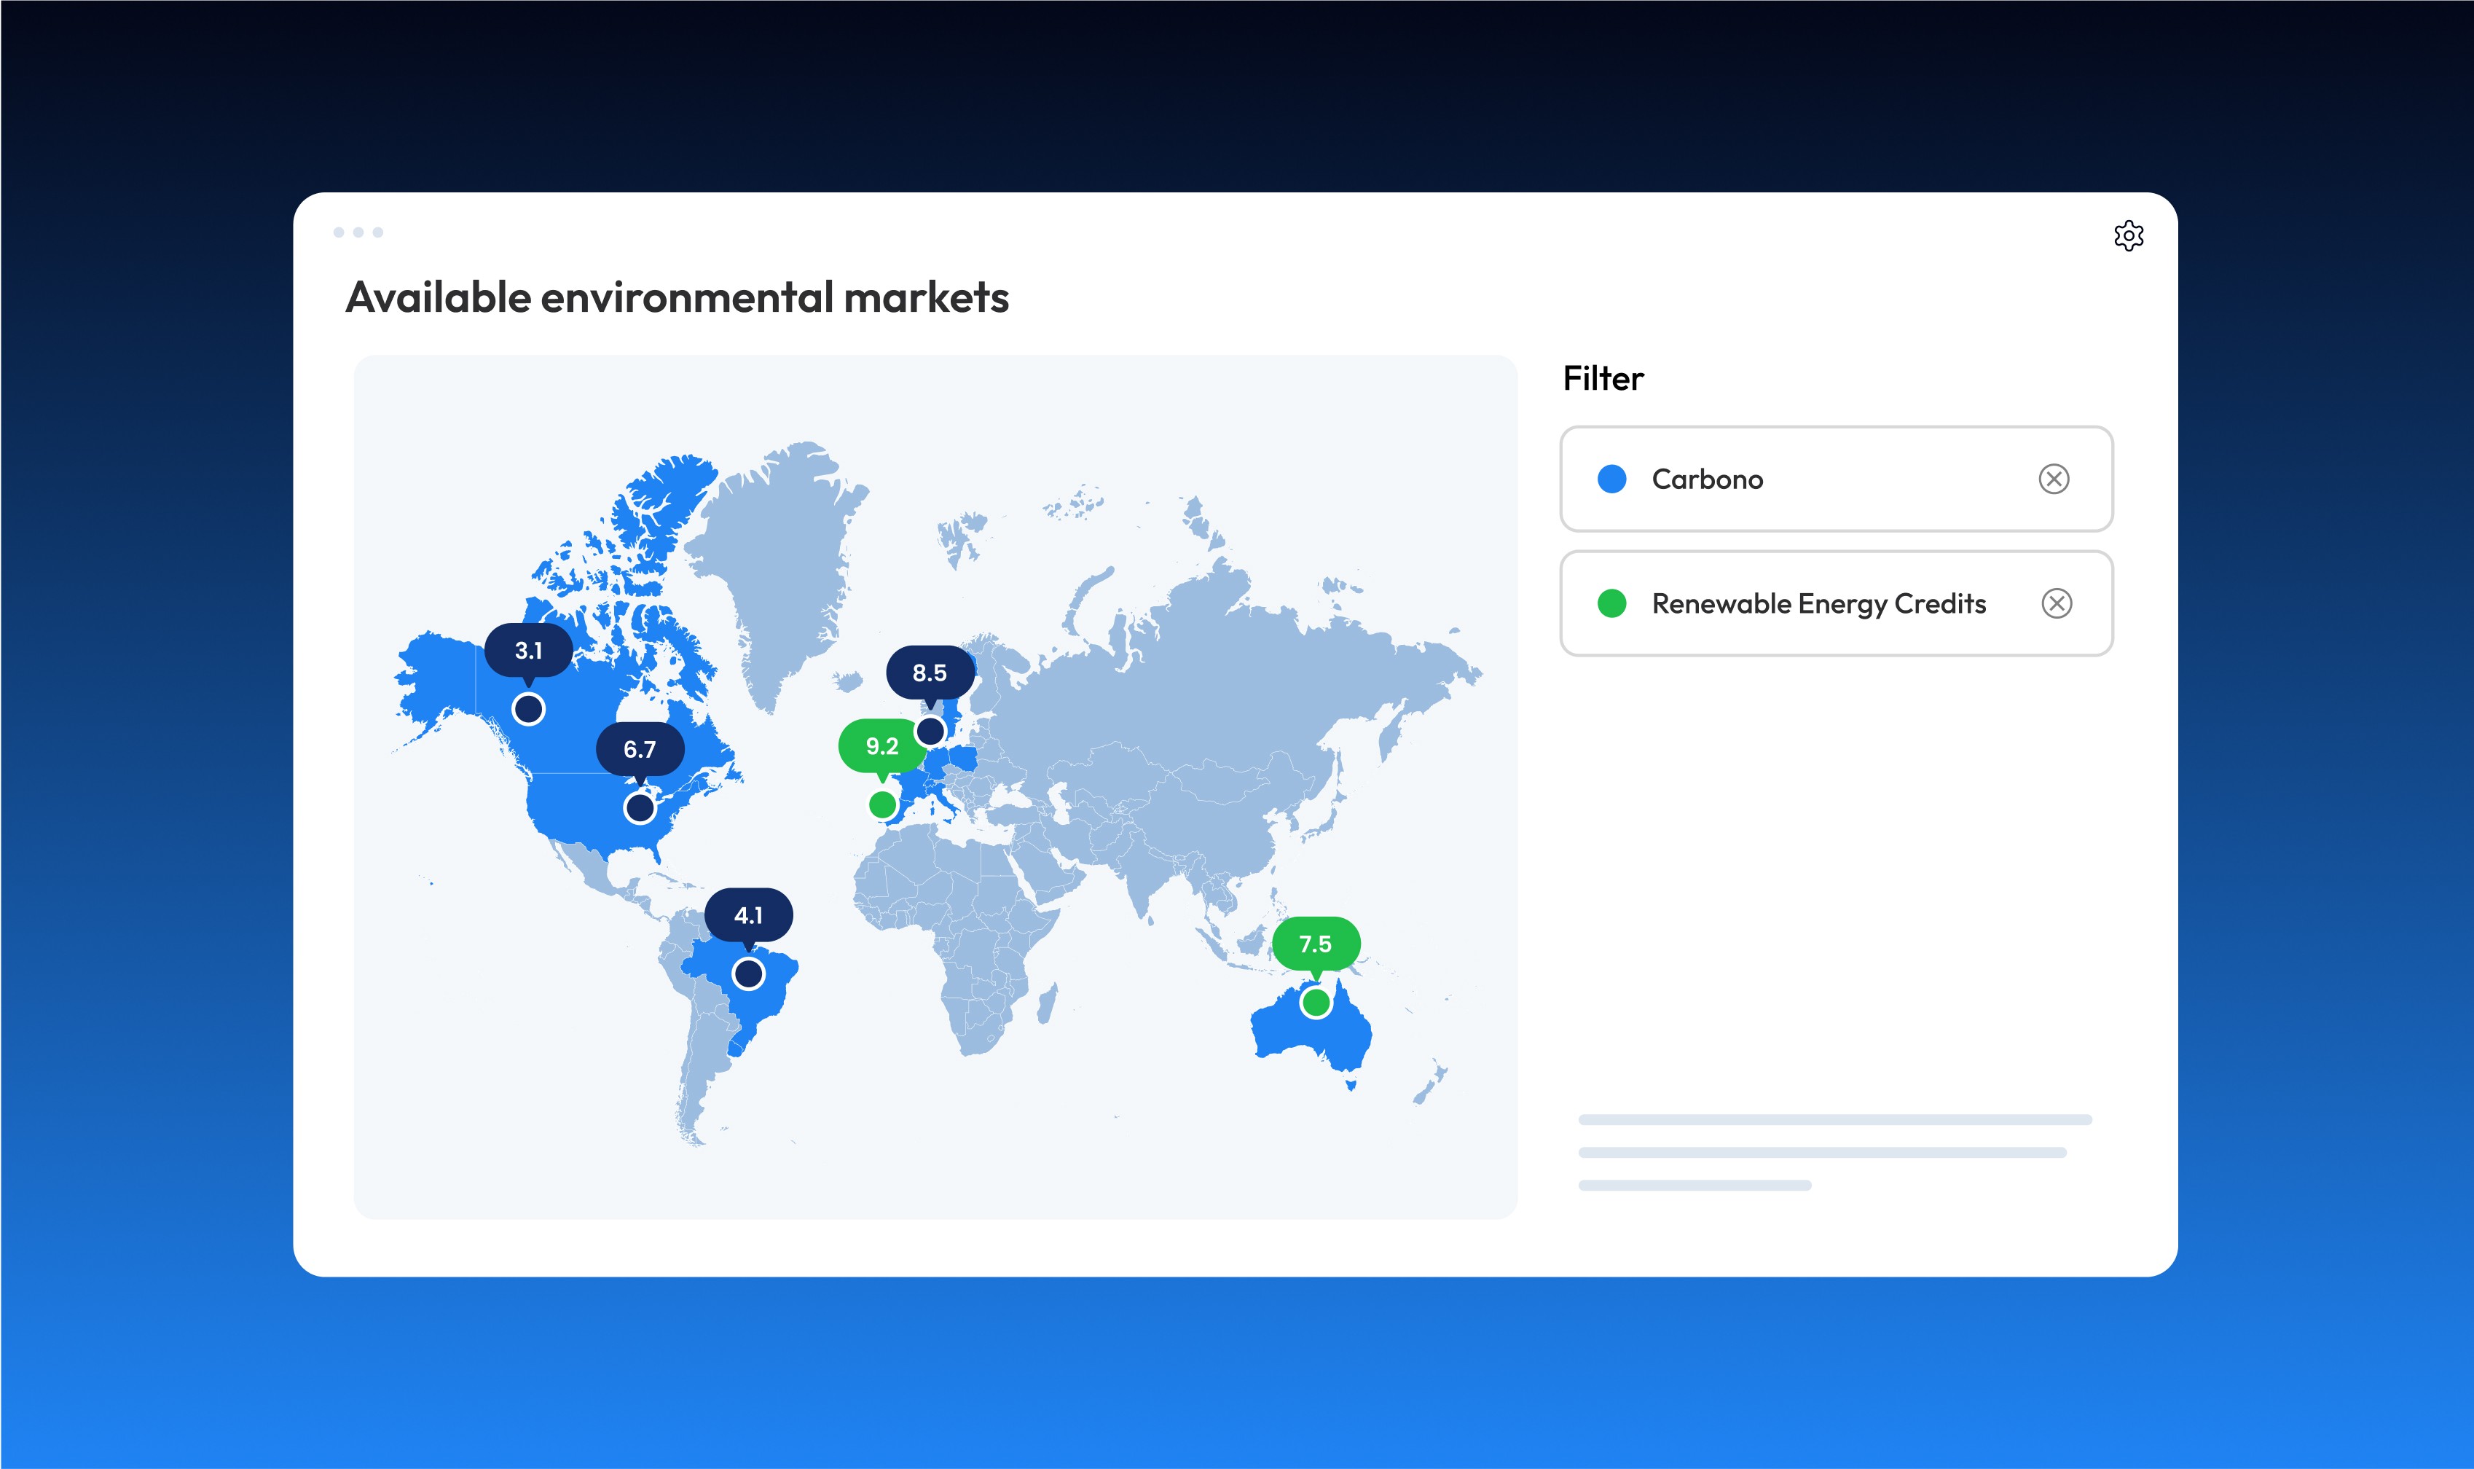Select the 6.7 map label bubble

[x=640, y=749]
